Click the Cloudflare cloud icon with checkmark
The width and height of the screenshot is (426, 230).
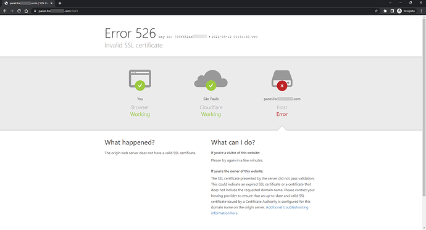(211, 80)
